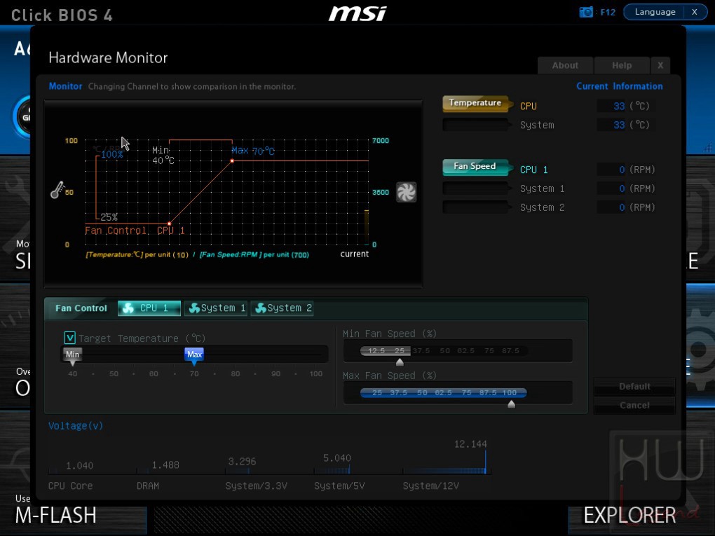Click the Max 70°C point on the fan curve

coord(232,161)
